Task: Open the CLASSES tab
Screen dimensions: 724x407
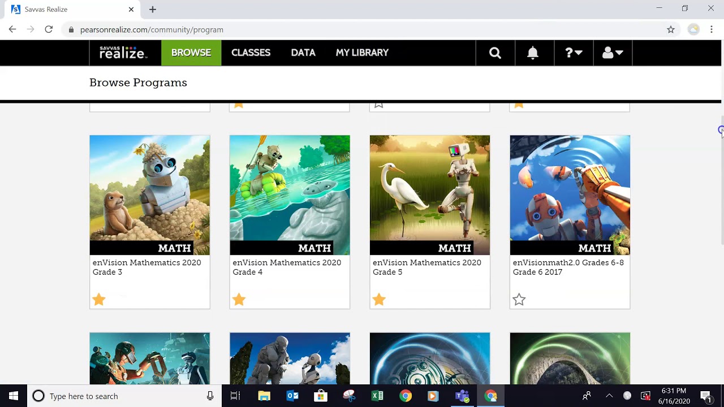Action: (x=251, y=53)
